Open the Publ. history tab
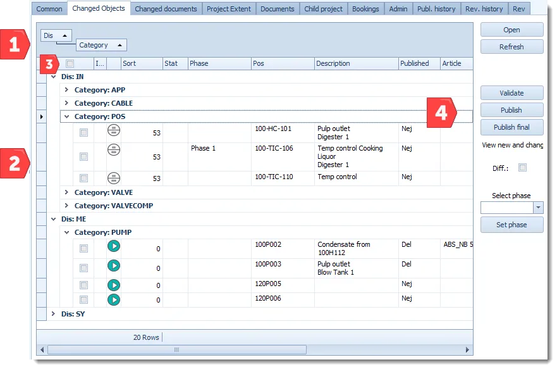Screen dimensions: 557x369 click(437, 9)
